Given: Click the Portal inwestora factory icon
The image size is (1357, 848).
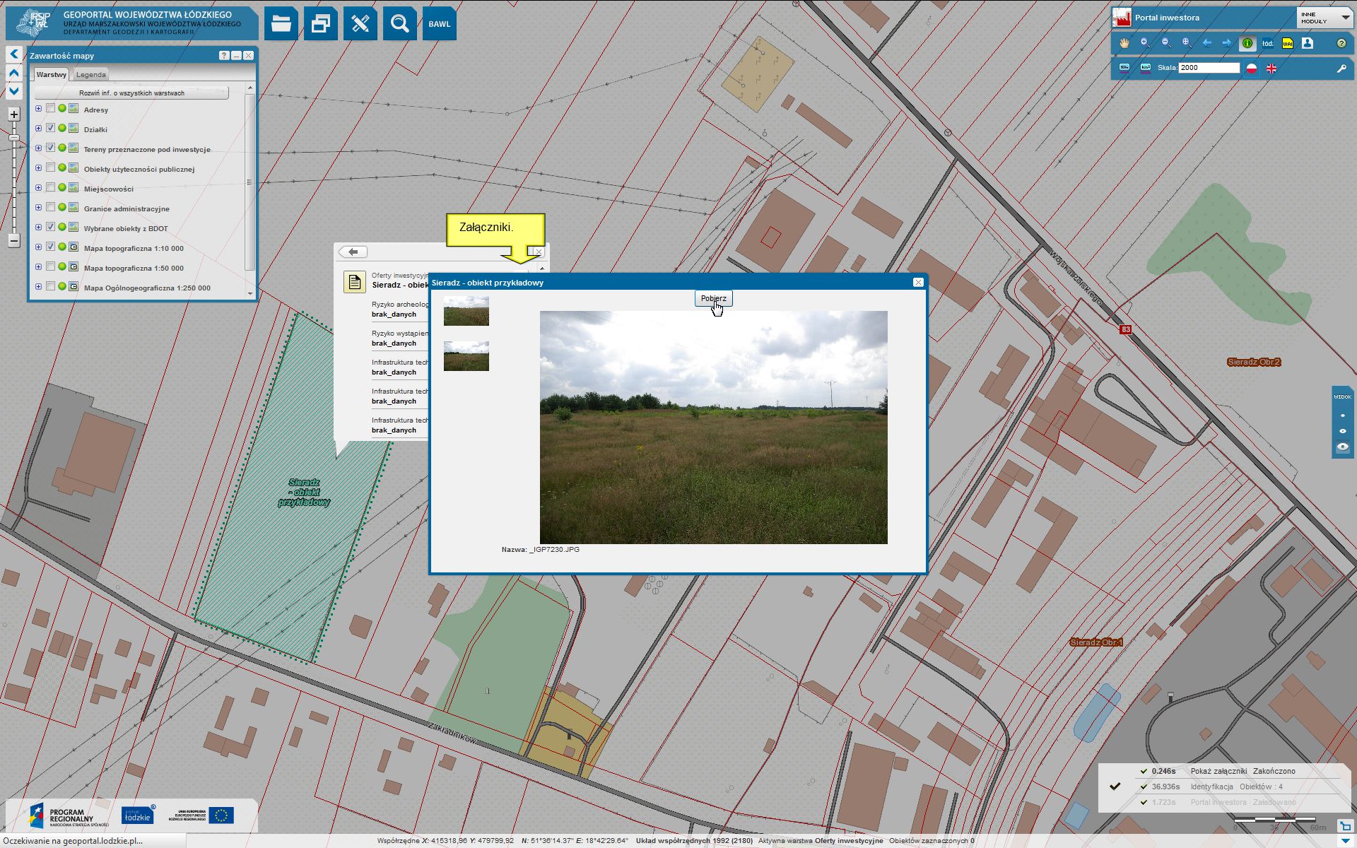Looking at the screenshot, I should pos(1122,17).
